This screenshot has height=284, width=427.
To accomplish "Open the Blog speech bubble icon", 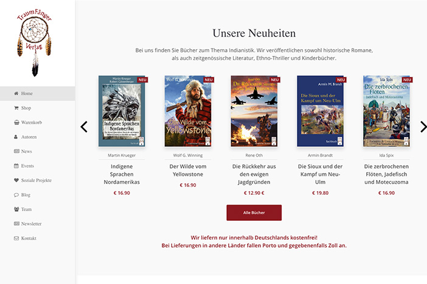I will 16,195.
